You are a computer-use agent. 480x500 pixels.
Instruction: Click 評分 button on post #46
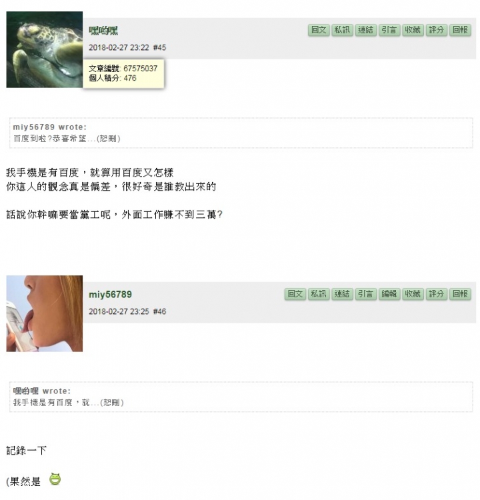pos(437,294)
